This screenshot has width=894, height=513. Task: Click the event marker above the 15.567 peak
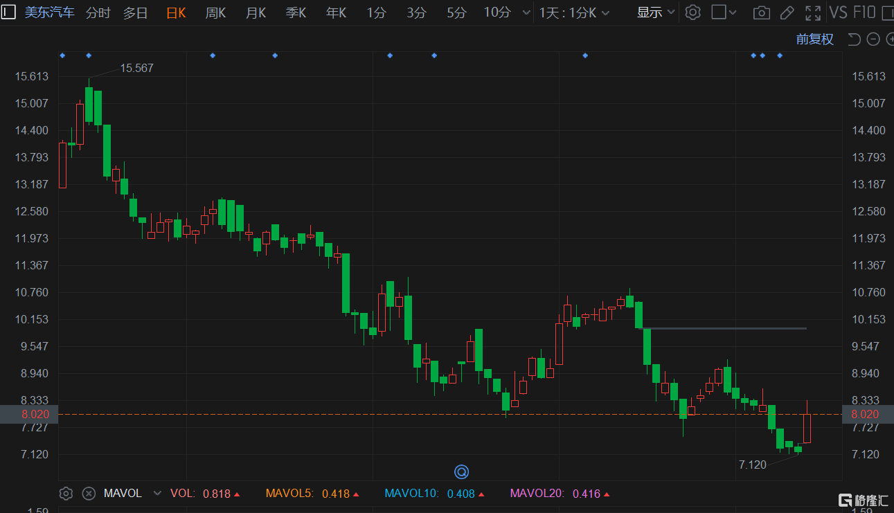pos(88,55)
